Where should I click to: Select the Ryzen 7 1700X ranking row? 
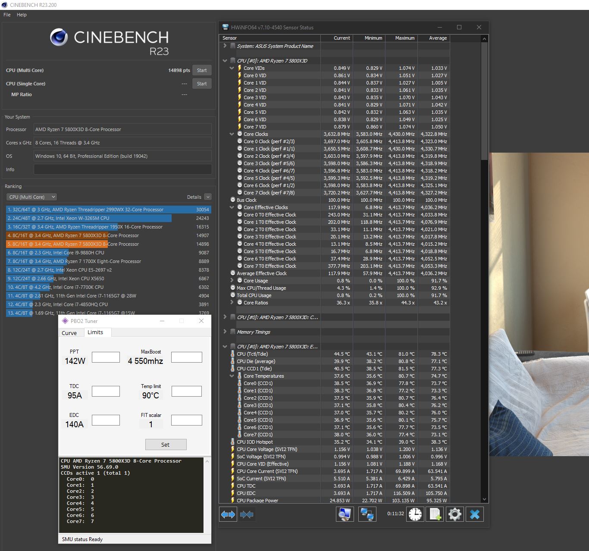point(109,261)
